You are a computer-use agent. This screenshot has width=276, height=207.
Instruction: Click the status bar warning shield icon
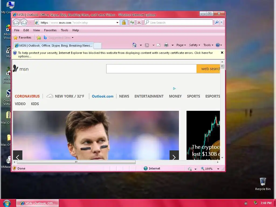15,168
